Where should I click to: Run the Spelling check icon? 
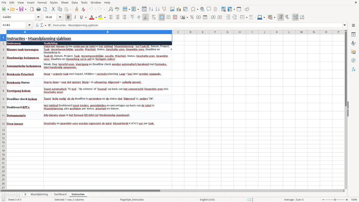coord(117,9)
